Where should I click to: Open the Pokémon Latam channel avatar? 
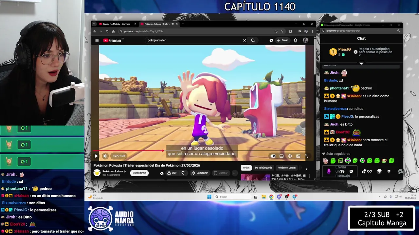[x=97, y=173]
